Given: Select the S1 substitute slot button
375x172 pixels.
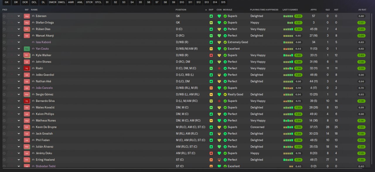Looking at the screenshot, I should click(x=107, y=2).
